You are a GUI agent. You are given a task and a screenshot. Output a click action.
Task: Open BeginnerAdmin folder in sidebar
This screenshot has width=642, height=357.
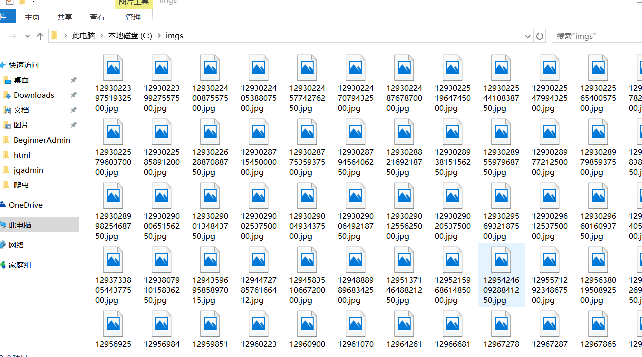click(x=42, y=140)
